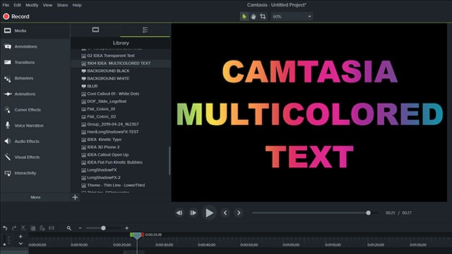The height and width of the screenshot is (254, 452).
Task: Click the Copy icon in timeline toolbar
Action: click(x=33, y=228)
